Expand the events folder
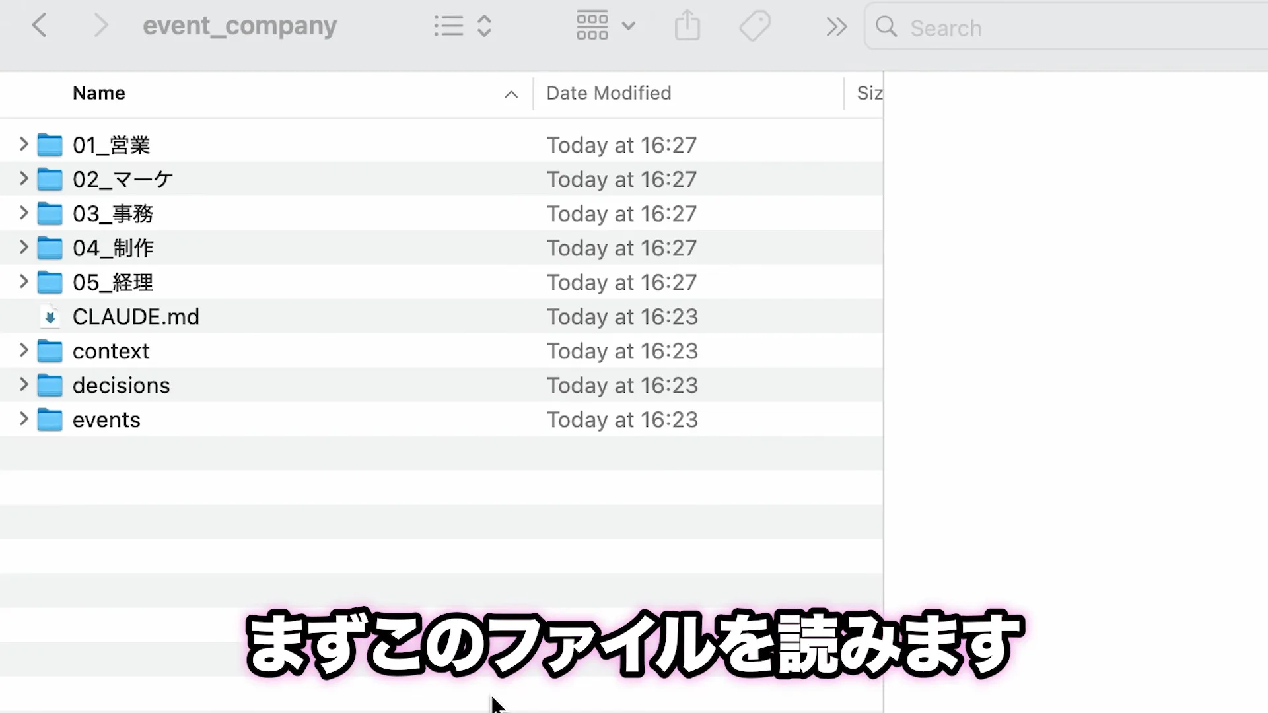This screenshot has height=713, width=1268. pos(23,419)
